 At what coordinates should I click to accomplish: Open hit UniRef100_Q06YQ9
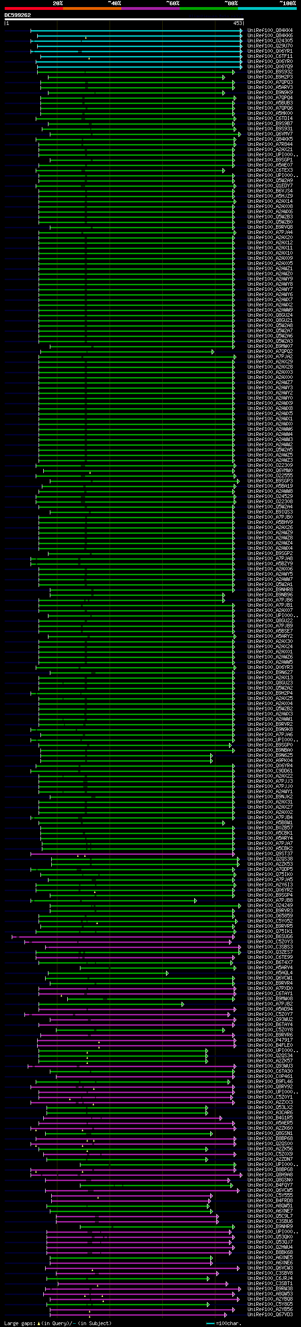click(270, 66)
